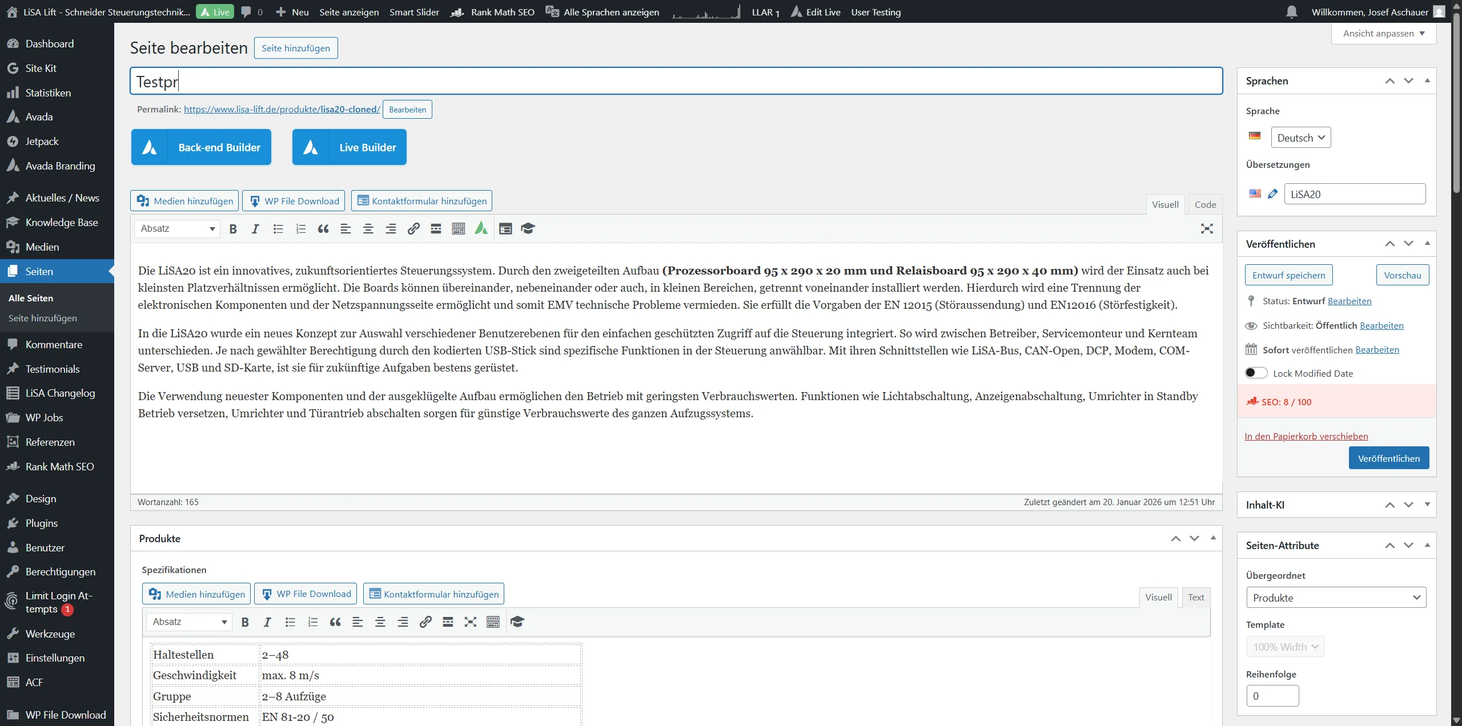Open the Template dropdown showing 100% Width

click(x=1285, y=646)
